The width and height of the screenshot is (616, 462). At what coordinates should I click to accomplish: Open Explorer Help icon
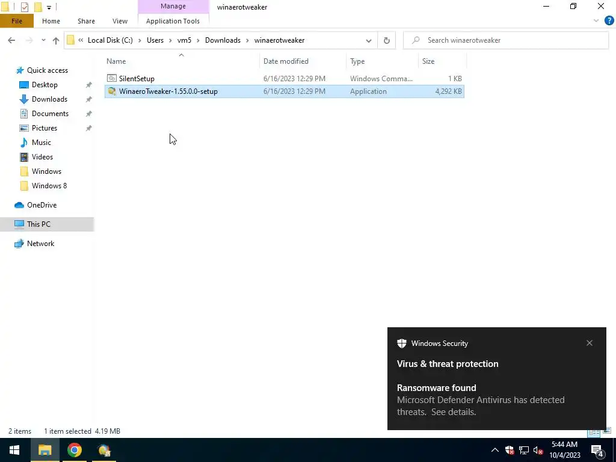coord(609,20)
